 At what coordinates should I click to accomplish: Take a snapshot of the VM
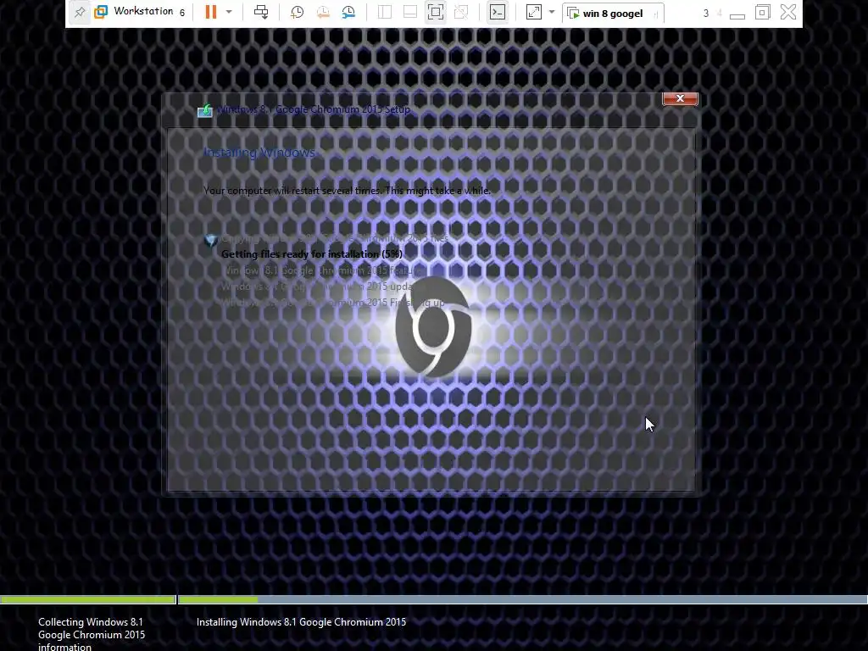click(298, 12)
